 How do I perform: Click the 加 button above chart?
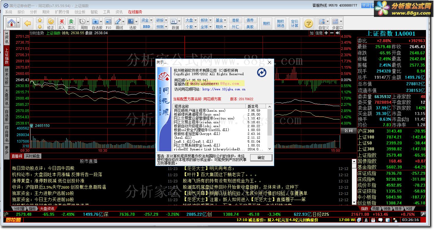click(x=311, y=33)
